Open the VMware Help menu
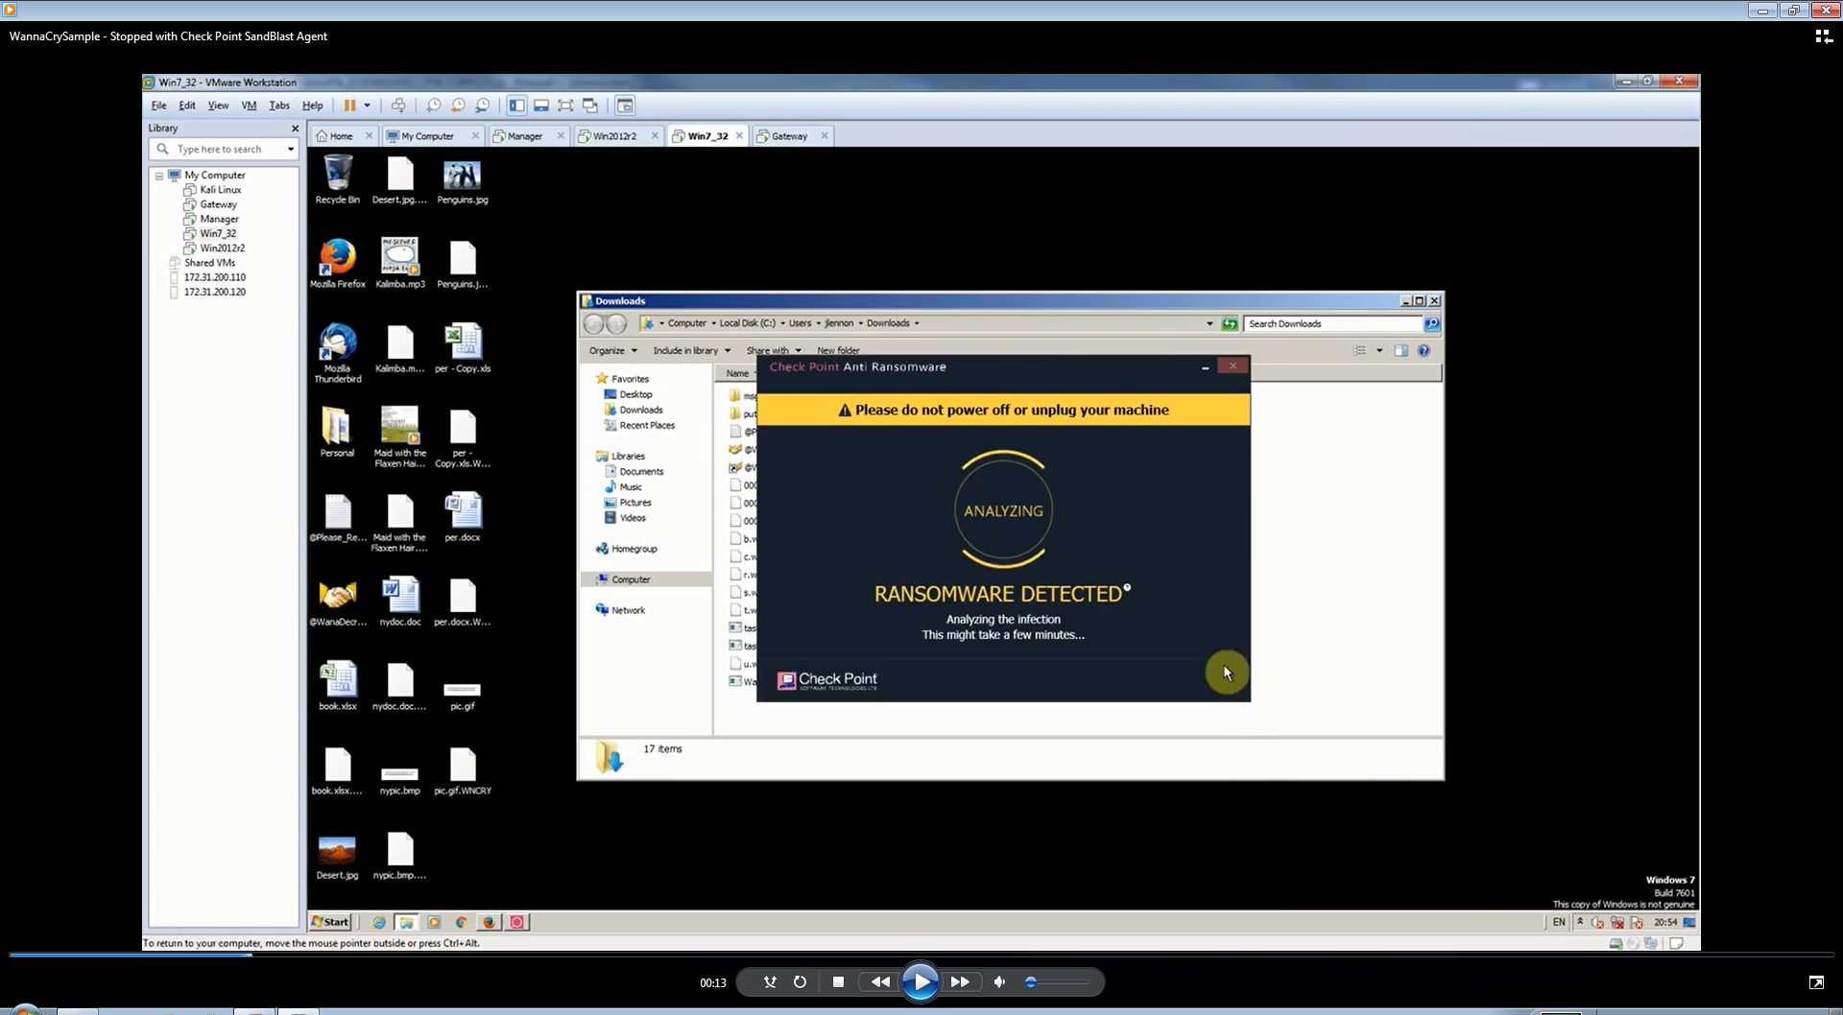Screen dimensions: 1843x1015 click(x=313, y=106)
